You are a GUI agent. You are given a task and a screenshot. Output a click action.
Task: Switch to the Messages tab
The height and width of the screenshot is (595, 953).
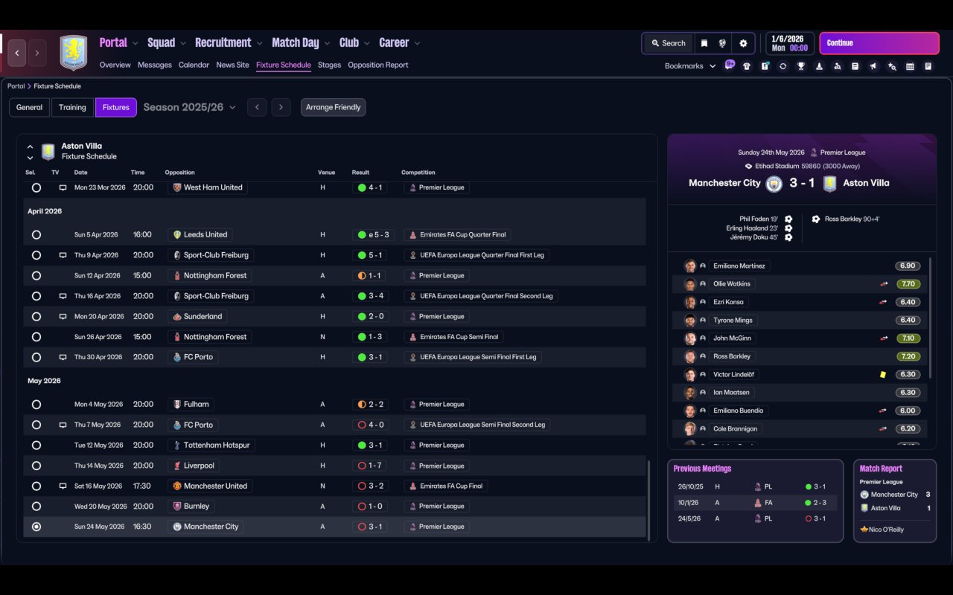(155, 65)
